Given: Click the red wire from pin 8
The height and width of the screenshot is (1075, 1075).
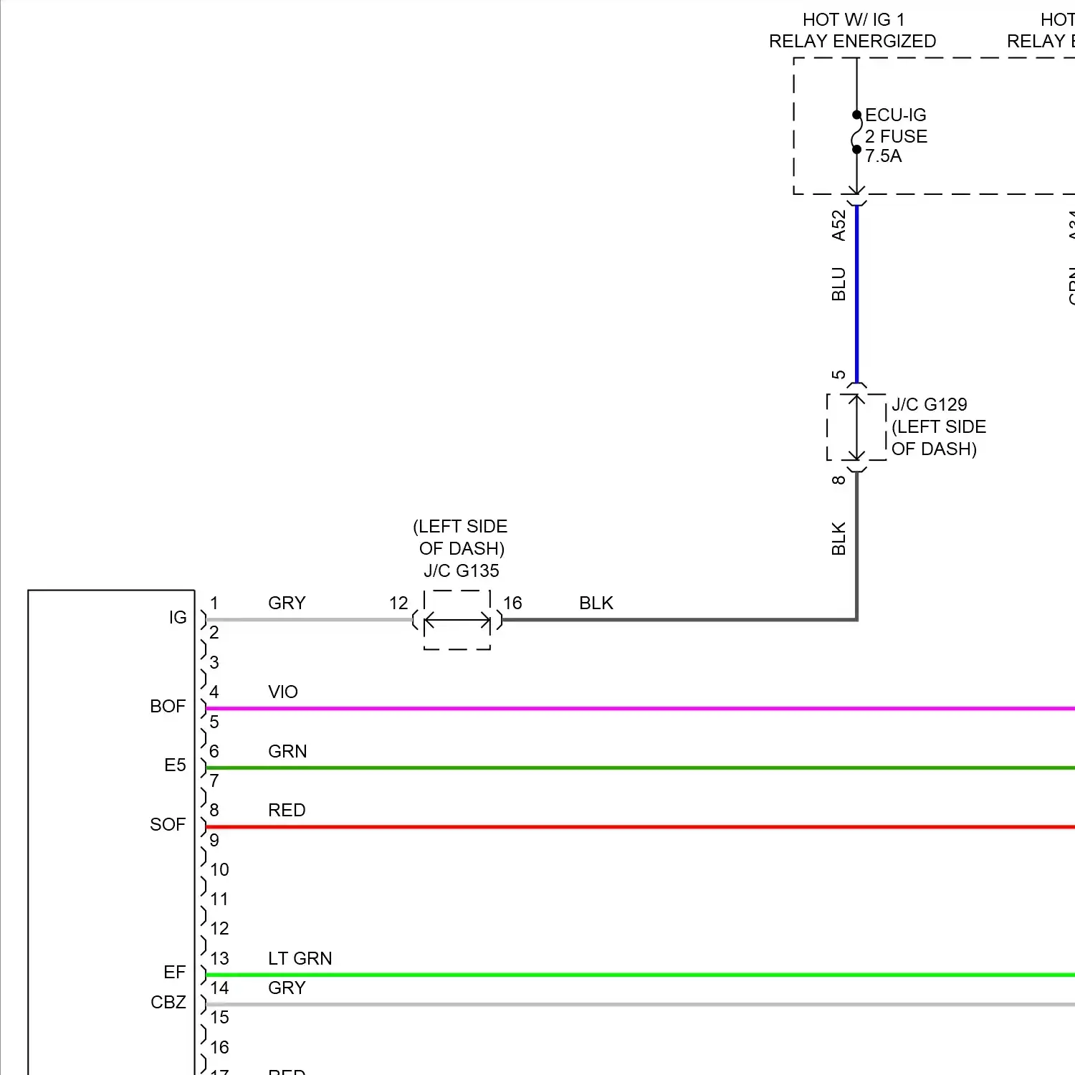Looking at the screenshot, I should pos(640,827).
